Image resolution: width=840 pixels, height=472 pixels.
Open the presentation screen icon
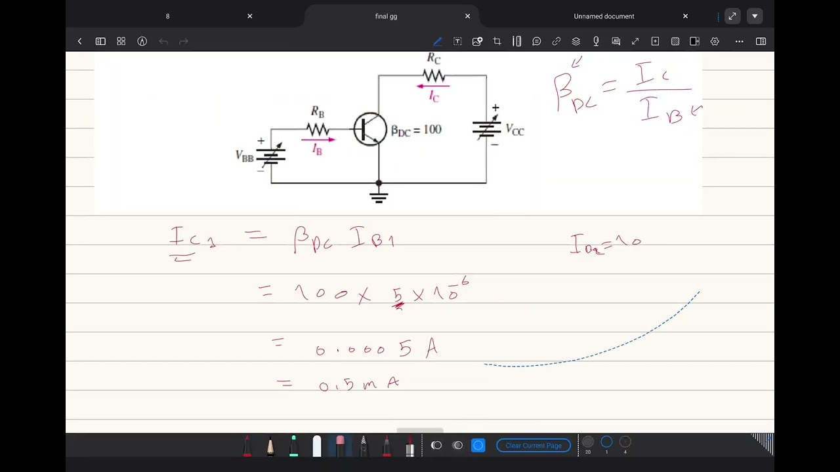click(x=616, y=41)
